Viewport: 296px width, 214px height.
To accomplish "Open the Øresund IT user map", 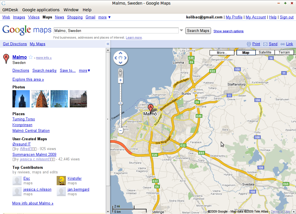I will click(21, 144).
